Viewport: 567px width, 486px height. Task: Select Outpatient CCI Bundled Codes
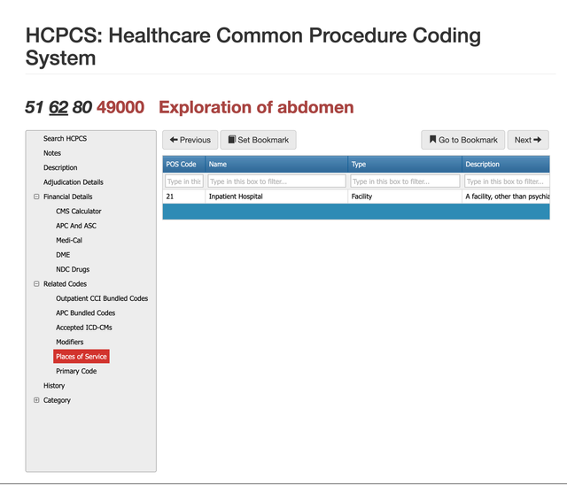[102, 298]
